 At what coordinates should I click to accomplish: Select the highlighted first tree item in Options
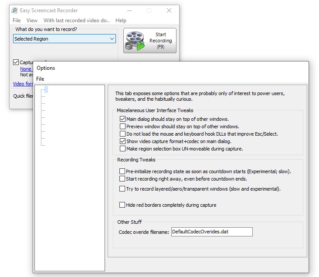46,89
